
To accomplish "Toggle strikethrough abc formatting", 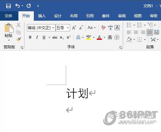I will pos(55,37).
